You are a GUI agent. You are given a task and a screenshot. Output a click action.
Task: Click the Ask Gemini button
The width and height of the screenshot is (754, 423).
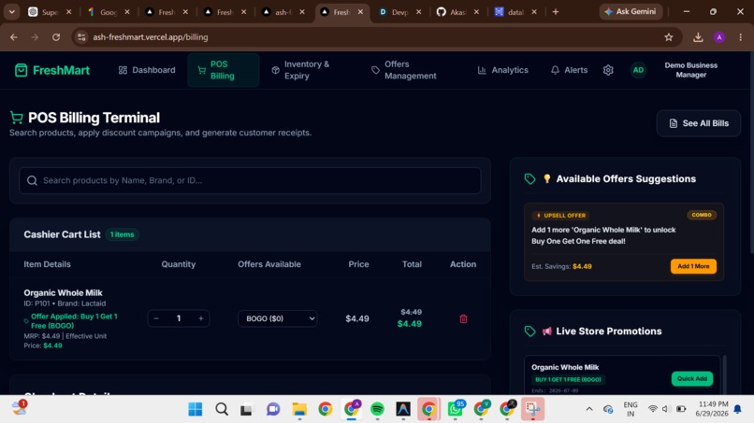tap(631, 11)
